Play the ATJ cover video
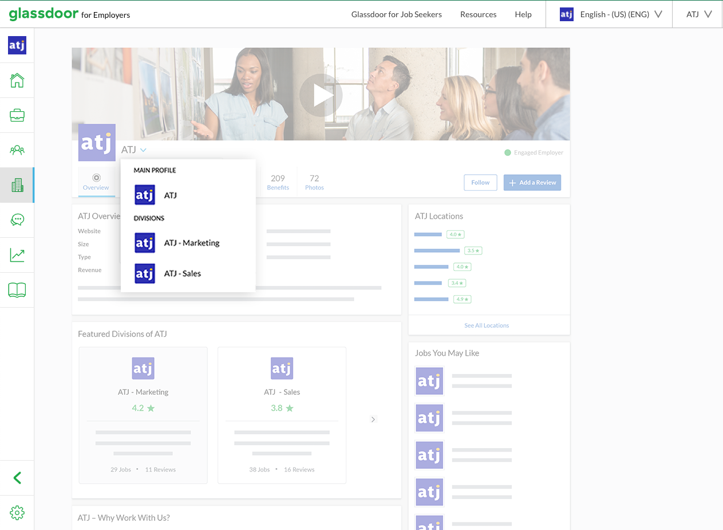Image resolution: width=723 pixels, height=530 pixels. point(321,95)
